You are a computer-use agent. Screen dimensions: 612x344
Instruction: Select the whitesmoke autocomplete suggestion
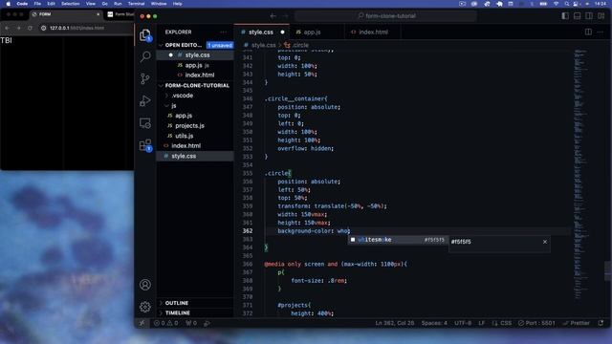point(398,240)
